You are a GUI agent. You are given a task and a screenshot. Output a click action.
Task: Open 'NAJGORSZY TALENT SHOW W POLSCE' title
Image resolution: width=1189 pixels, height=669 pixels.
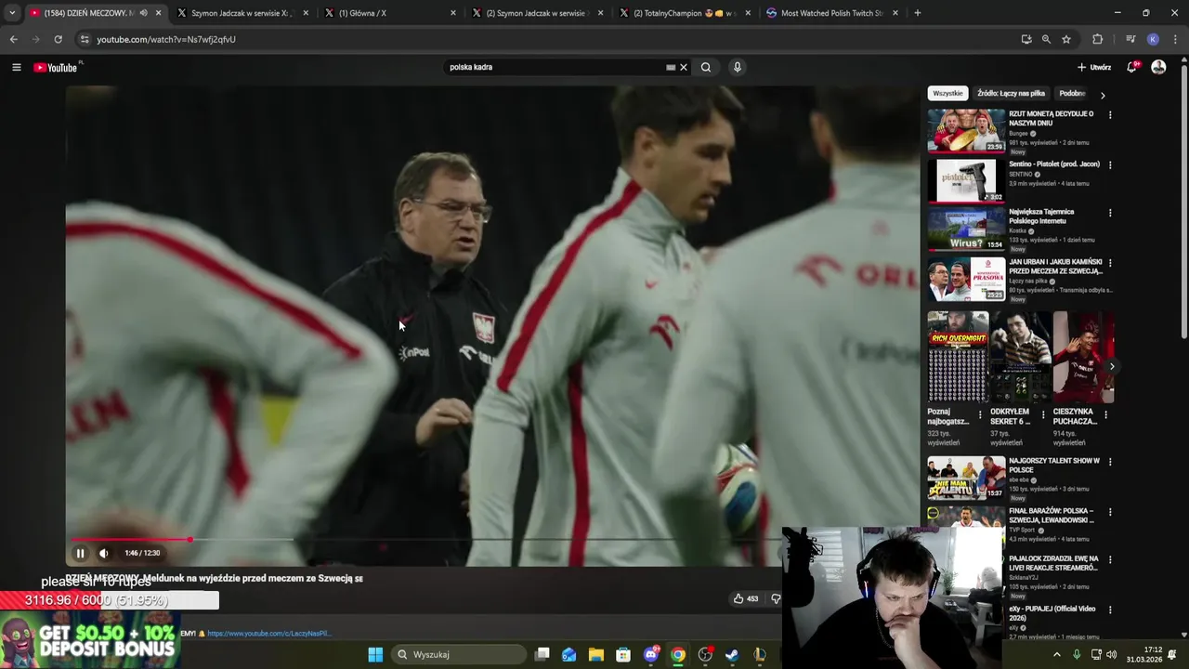[x=1054, y=466]
